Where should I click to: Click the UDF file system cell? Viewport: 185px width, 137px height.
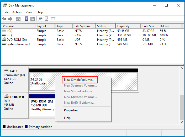tap(77, 40)
